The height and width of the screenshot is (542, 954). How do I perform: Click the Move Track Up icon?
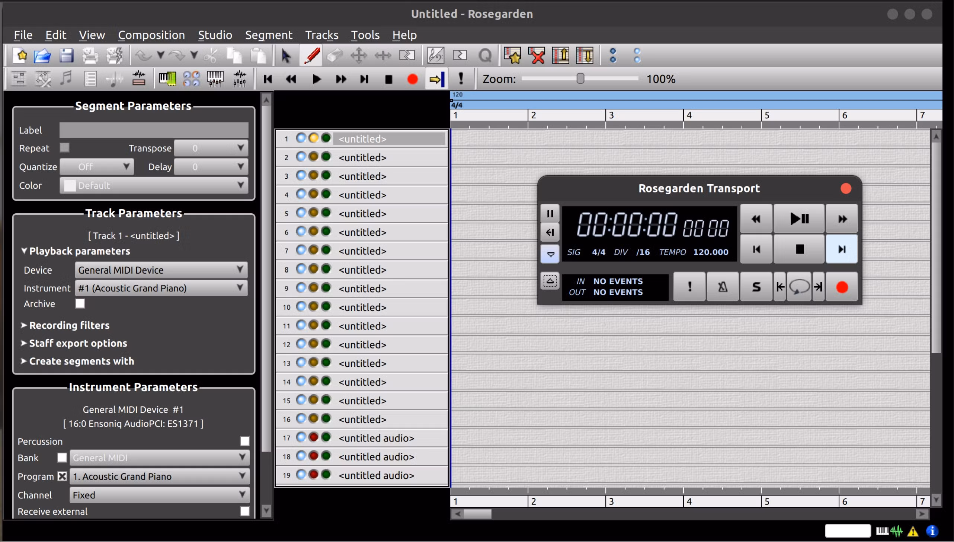coord(561,56)
